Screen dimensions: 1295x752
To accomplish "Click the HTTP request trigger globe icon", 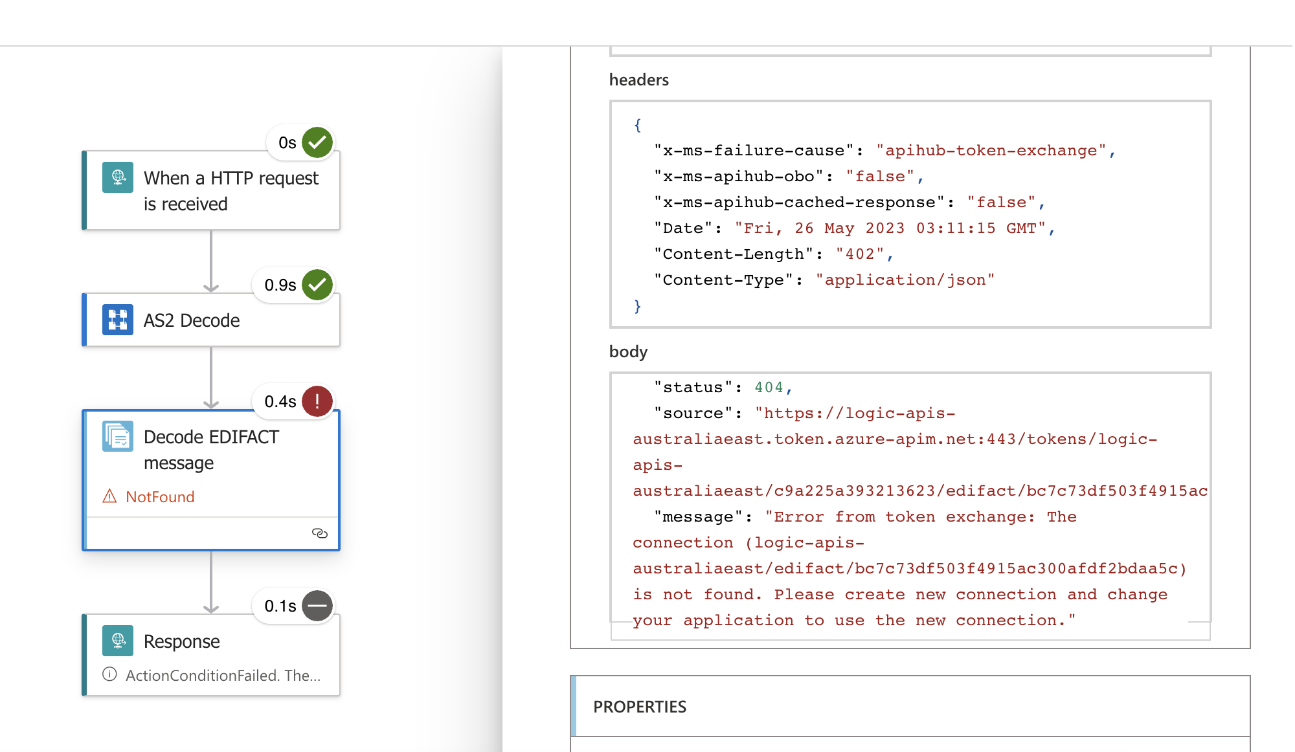I will [117, 177].
